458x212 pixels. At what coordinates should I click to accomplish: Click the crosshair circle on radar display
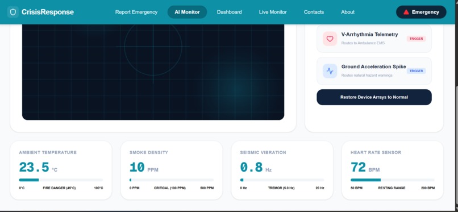[153, 47]
